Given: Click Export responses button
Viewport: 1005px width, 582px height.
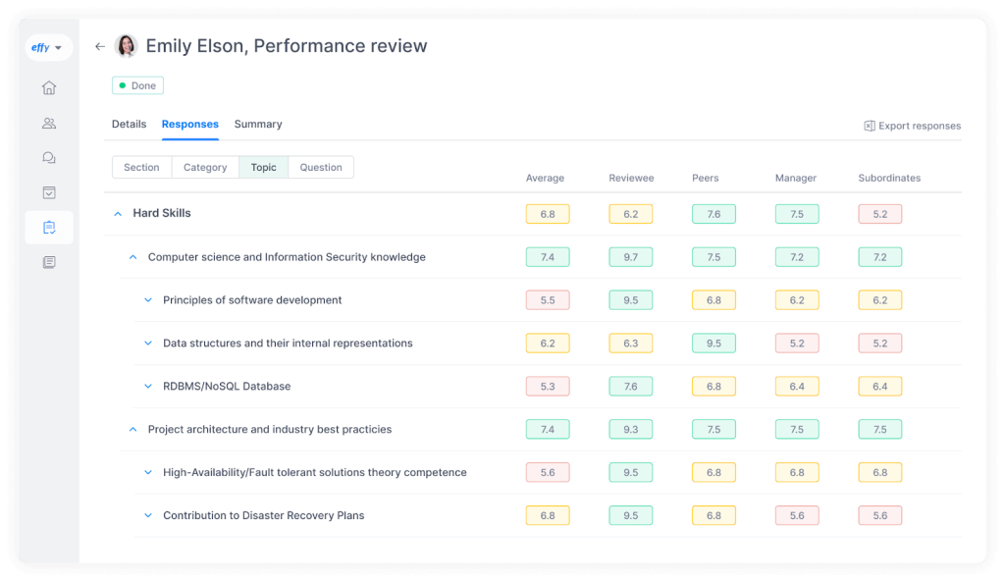Looking at the screenshot, I should point(912,126).
